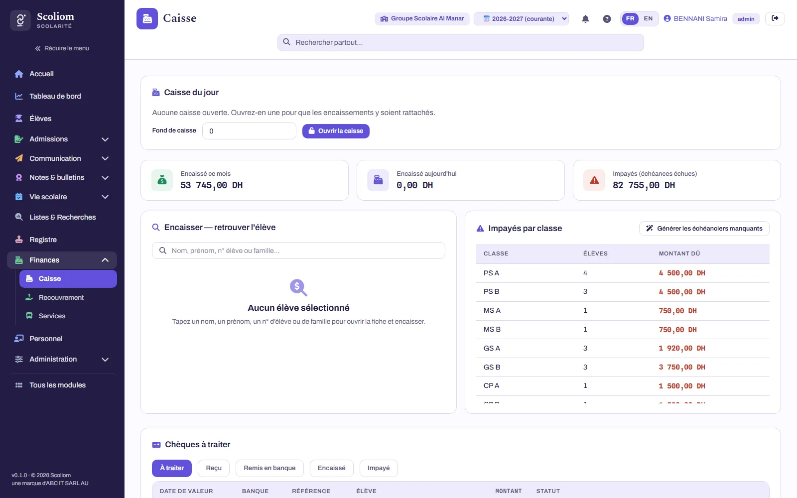797x498 pixels.
Task: Click the Fond de caisse input
Action: click(x=249, y=131)
